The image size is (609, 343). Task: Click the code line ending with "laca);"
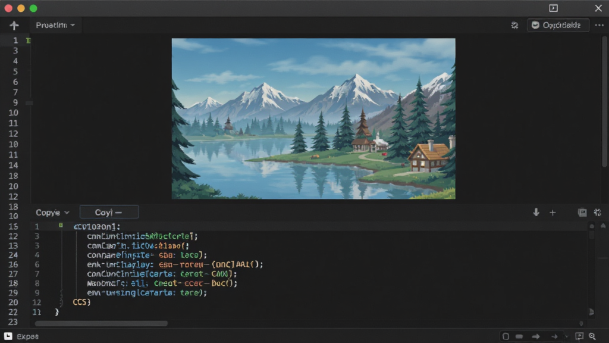pos(147,255)
